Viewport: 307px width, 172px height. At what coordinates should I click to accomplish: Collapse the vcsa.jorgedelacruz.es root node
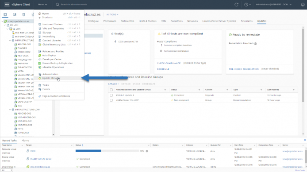point(2,21)
